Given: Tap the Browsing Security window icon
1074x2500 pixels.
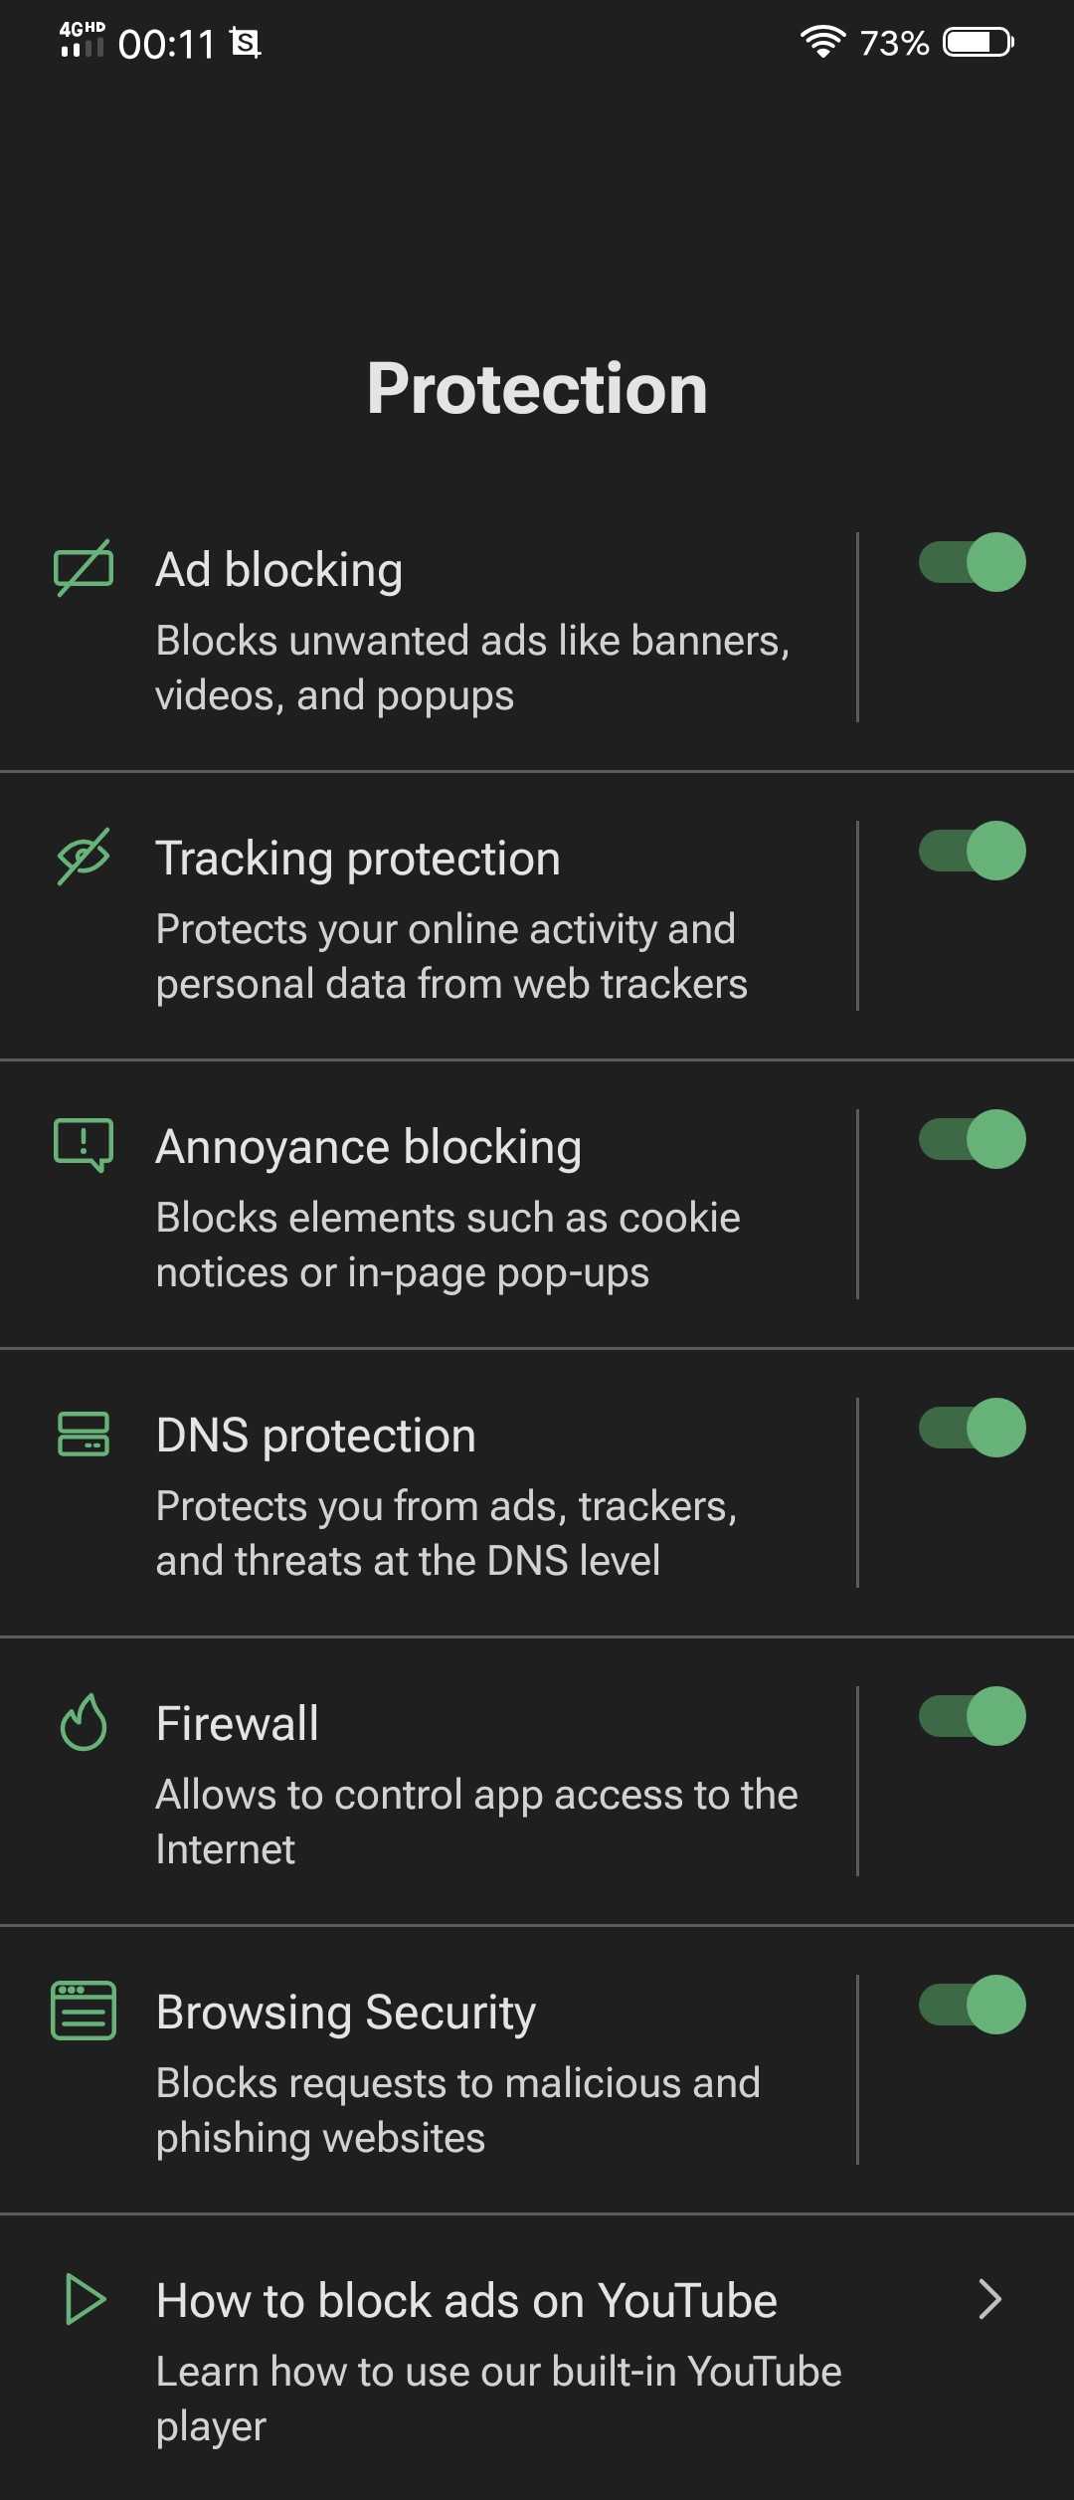Looking at the screenshot, I should coord(84,2011).
